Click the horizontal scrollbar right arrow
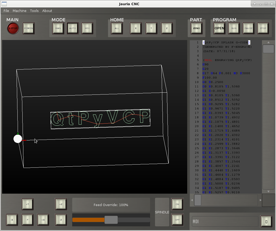Screen dimensions: 276x231 (260, 200)
